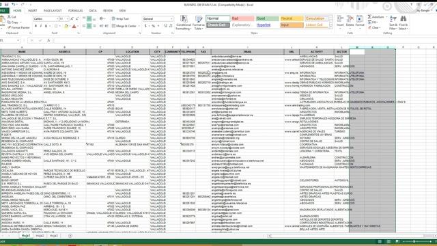Click the Copy icon in Clipboard group
Screen dimensions: 437x246
pyautogui.click(x=9, y=23)
